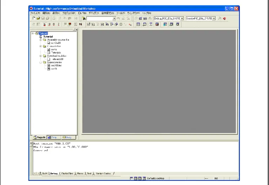Image resolution: width=269 pixels, height=185 pixels.
Task: Open the ビルド (Build) menu
Action: click(x=82, y=13)
